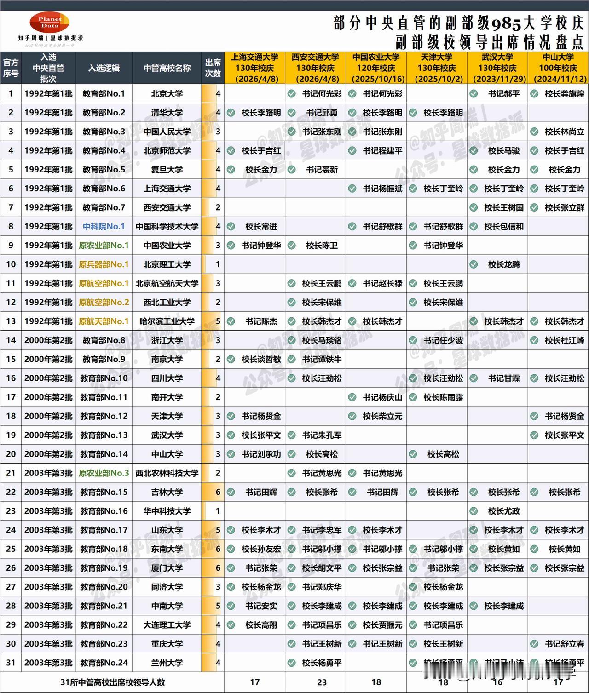The width and height of the screenshot is (589, 693).
Task: Click the green check beside 书记陈杰
Action: [x=231, y=321]
